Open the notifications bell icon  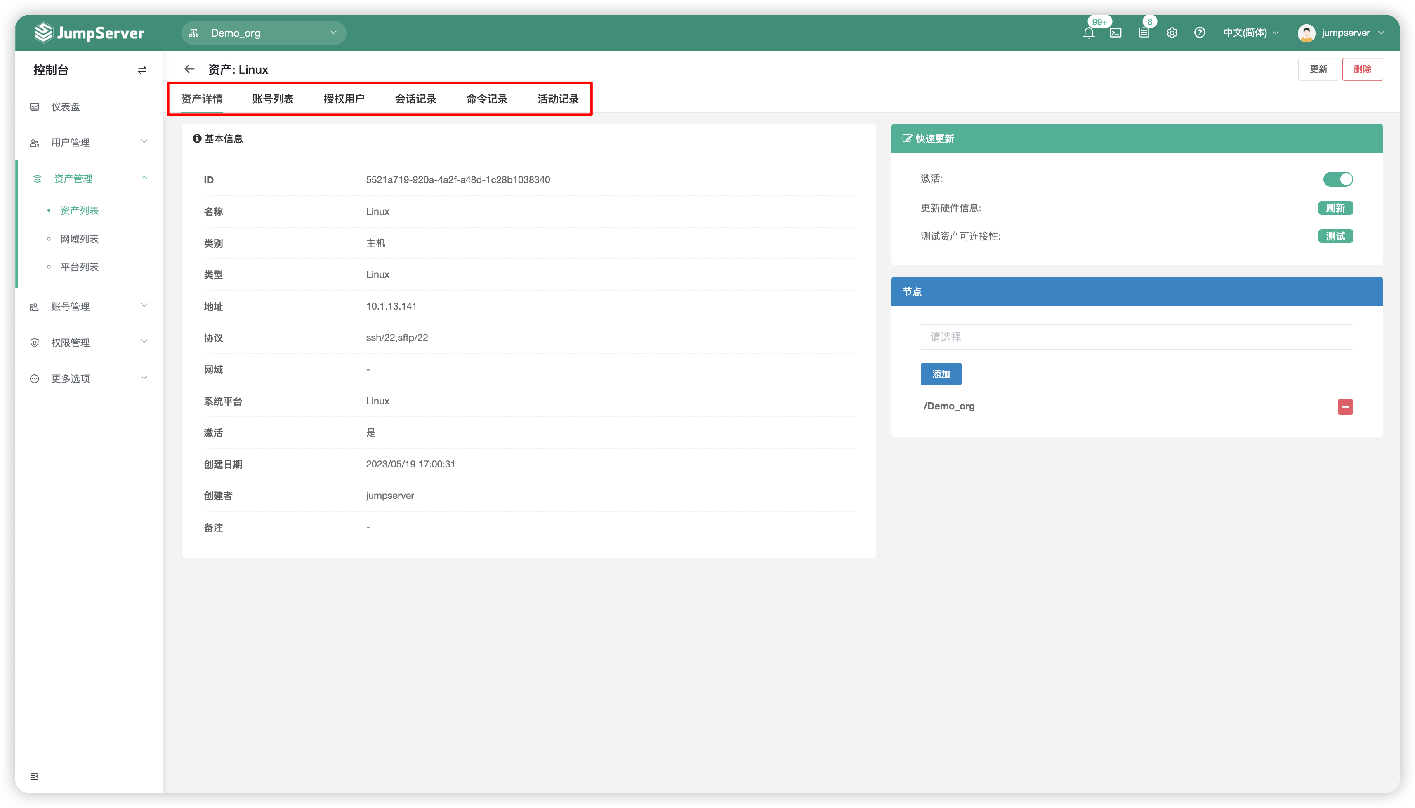point(1088,33)
